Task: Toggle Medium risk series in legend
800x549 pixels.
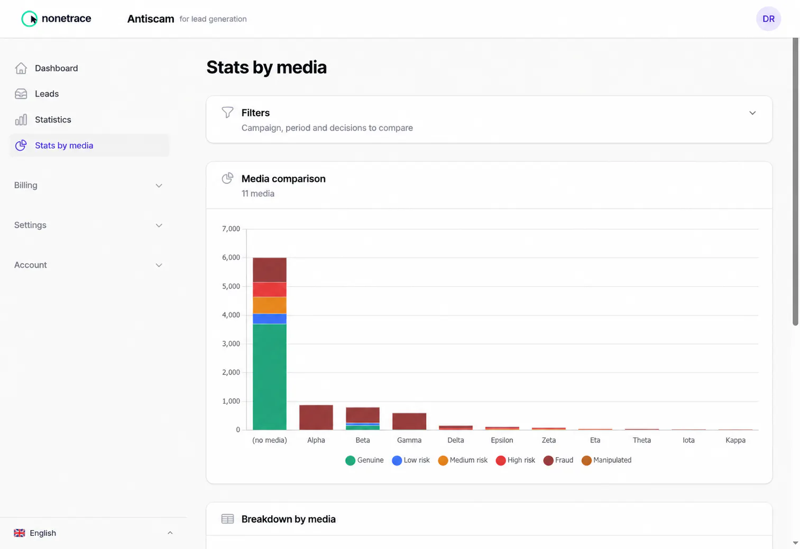Action: pyautogui.click(x=463, y=460)
